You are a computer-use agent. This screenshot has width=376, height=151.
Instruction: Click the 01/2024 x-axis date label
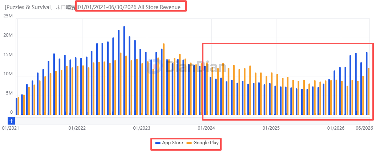click(x=206, y=128)
